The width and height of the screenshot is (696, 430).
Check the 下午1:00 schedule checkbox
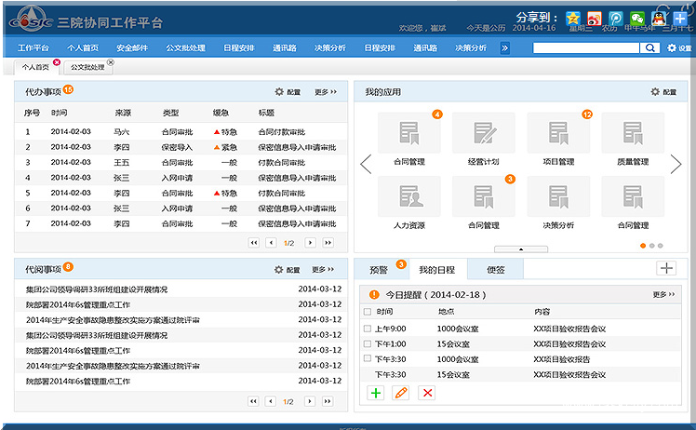[368, 343]
